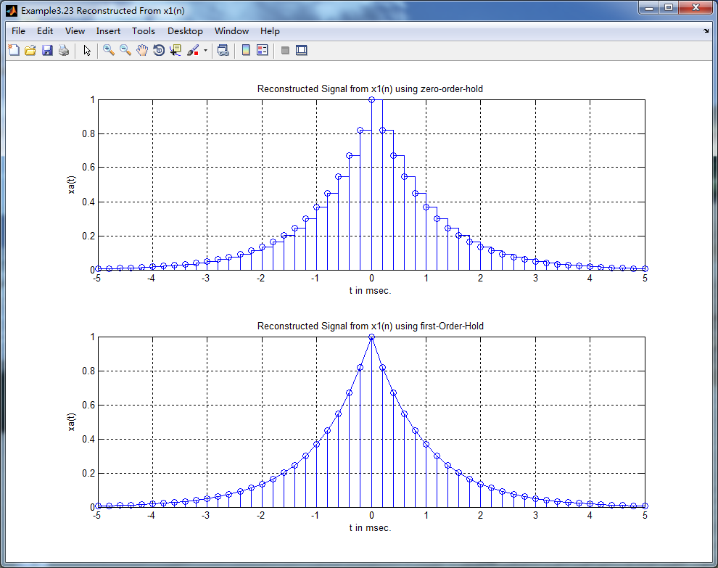This screenshot has width=718, height=568.
Task: Activate the Zoom Out magnifier tool
Action: tap(125, 50)
